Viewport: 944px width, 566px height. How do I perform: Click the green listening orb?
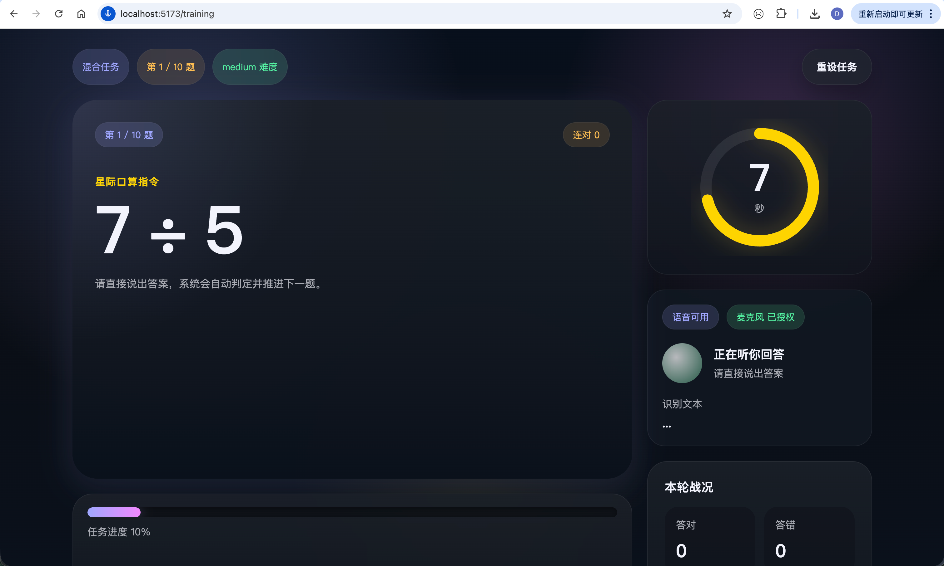[682, 363]
